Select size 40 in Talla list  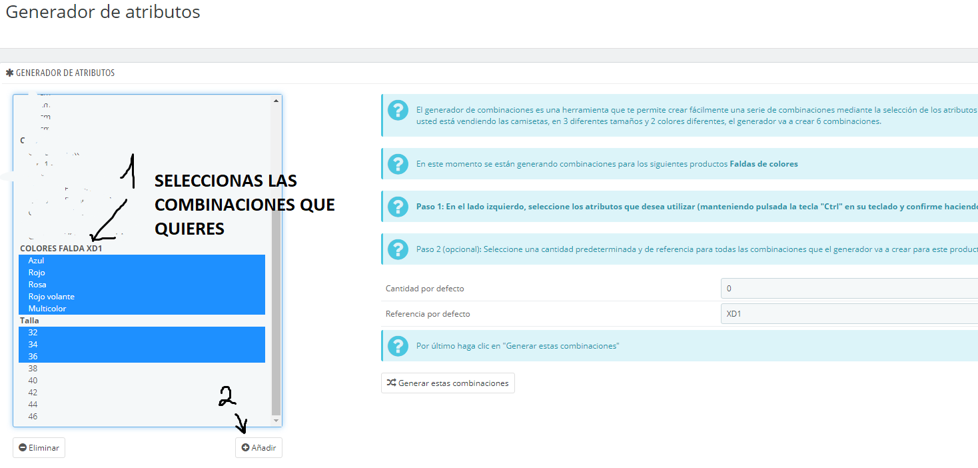tap(142, 381)
